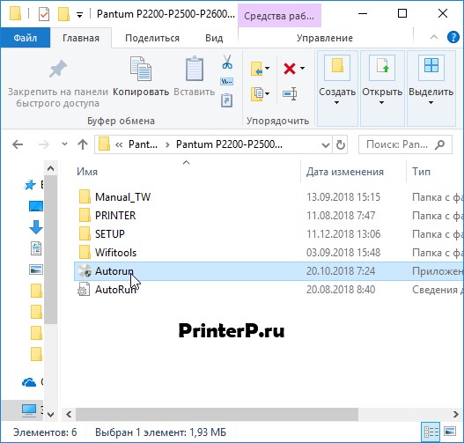Open the Файл menu

coord(26,38)
